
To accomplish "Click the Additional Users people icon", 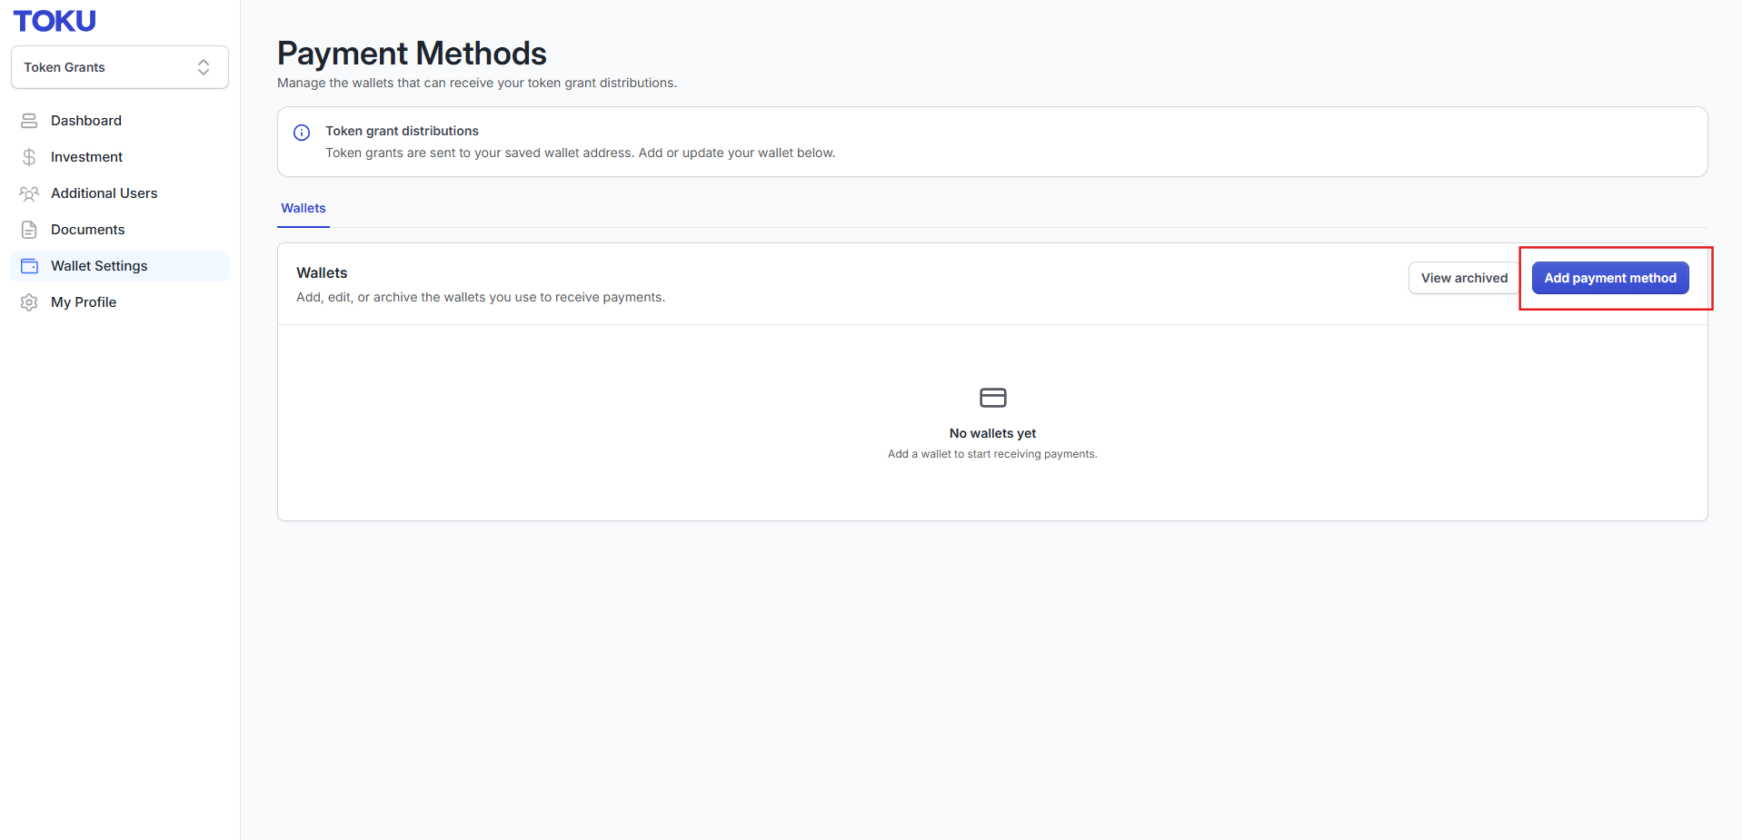I will tap(29, 193).
